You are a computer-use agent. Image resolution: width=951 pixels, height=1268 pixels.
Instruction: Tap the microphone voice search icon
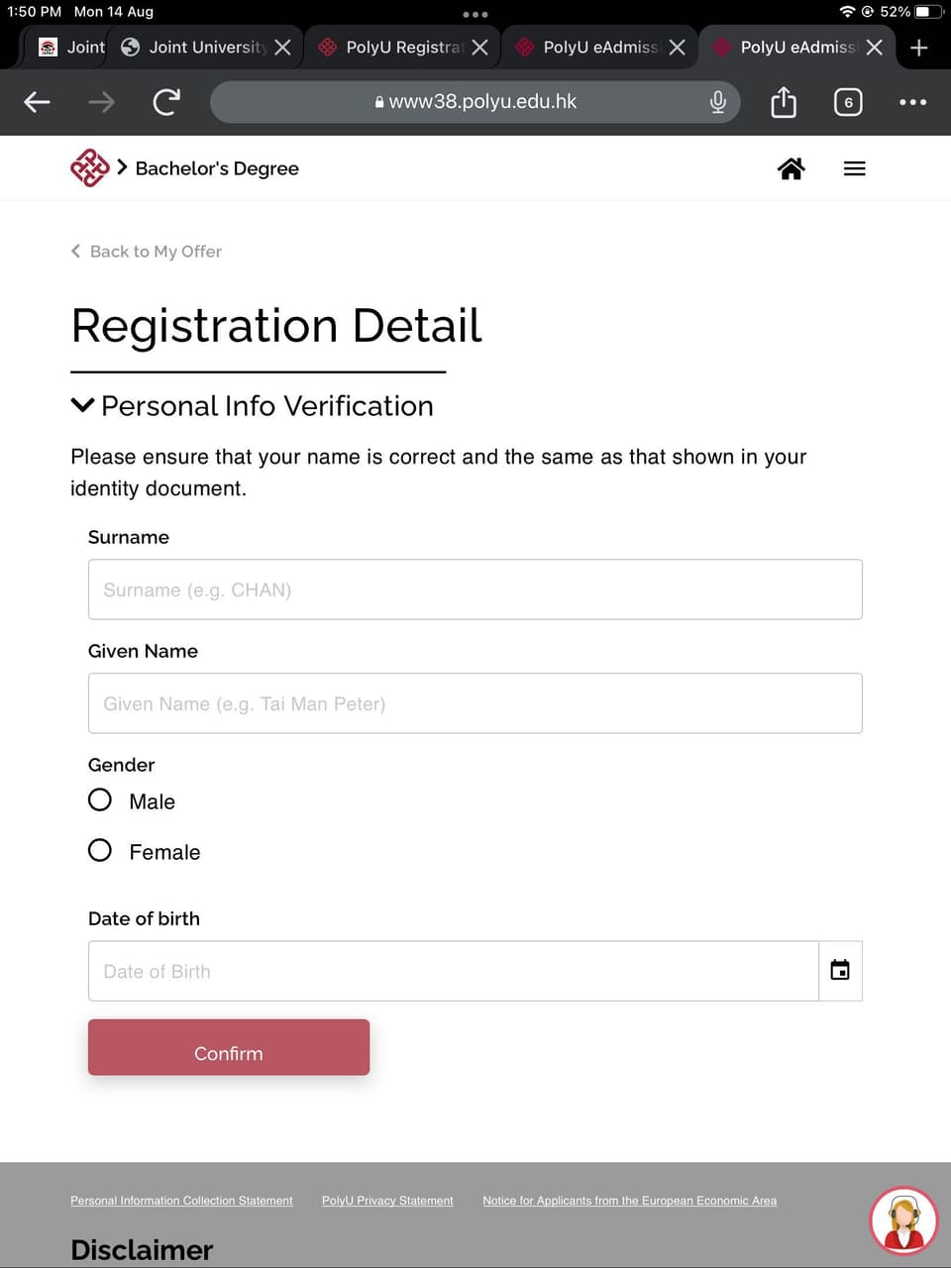click(718, 101)
